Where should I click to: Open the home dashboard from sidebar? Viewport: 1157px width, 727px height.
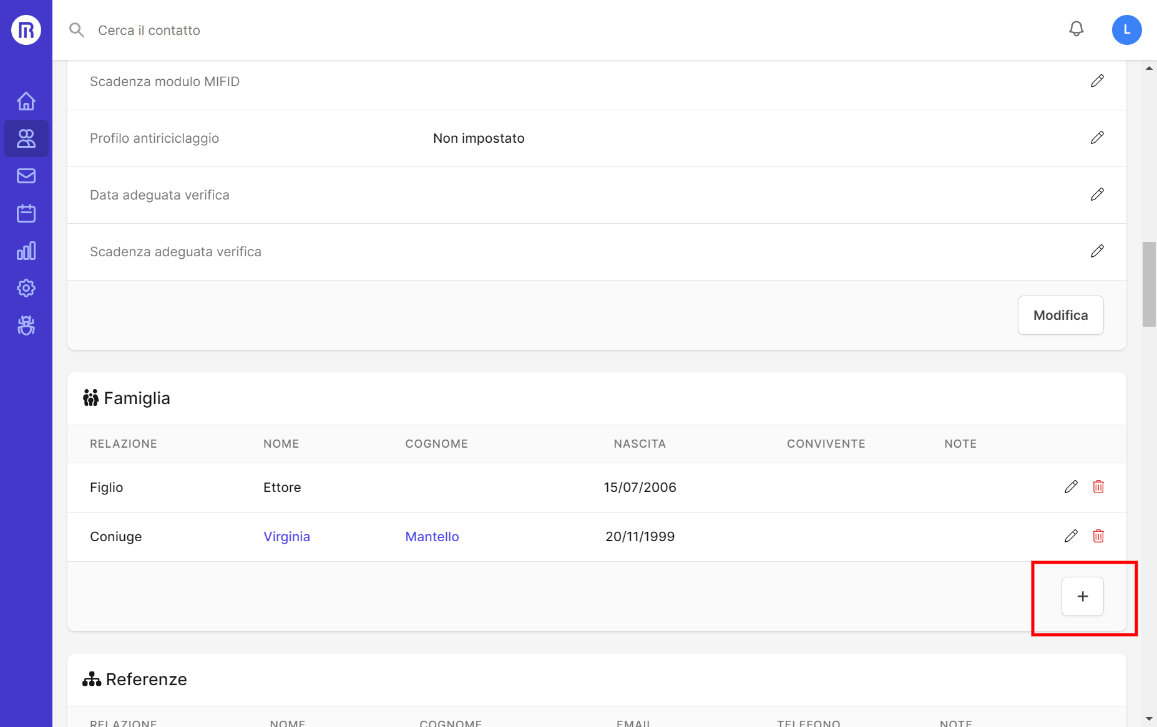26,101
